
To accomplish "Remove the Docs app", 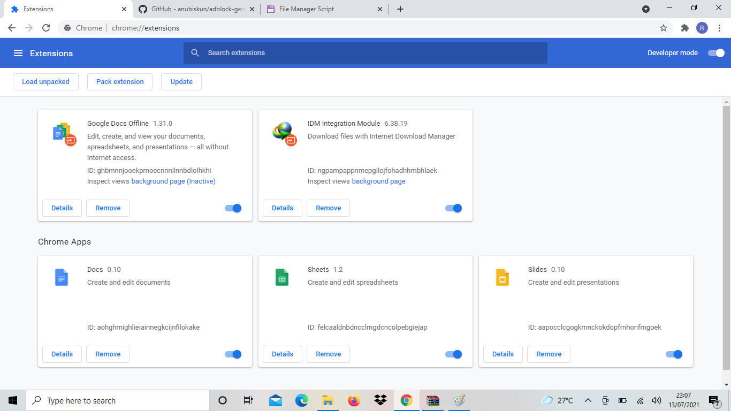I will 108,354.
